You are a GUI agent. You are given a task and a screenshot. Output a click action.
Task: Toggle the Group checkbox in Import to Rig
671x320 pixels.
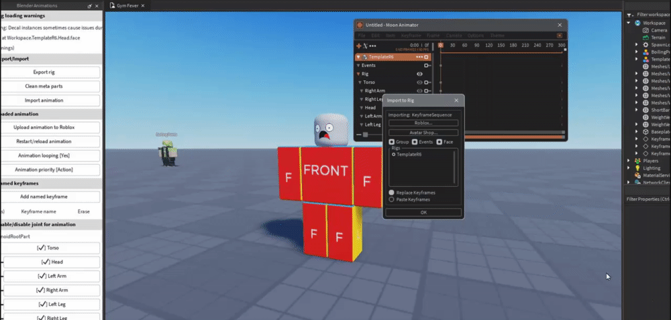[392, 142]
